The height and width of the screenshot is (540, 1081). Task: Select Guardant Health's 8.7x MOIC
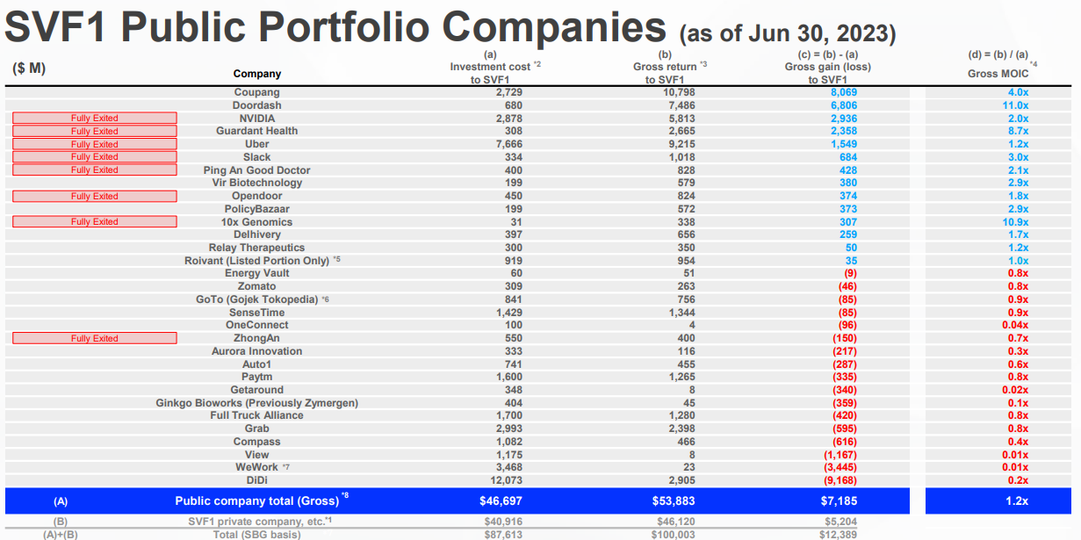point(1019,131)
